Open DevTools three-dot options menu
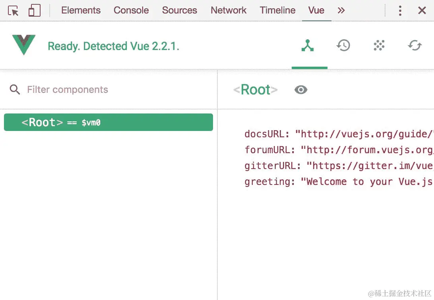The height and width of the screenshot is (300, 434). 400,11
